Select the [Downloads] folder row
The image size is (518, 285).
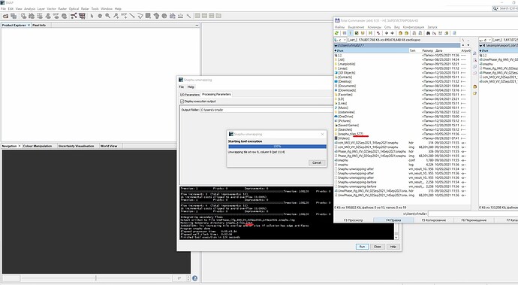402,90
